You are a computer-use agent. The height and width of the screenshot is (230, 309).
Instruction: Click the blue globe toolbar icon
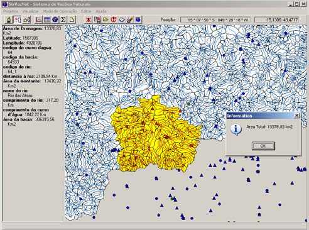55,19
